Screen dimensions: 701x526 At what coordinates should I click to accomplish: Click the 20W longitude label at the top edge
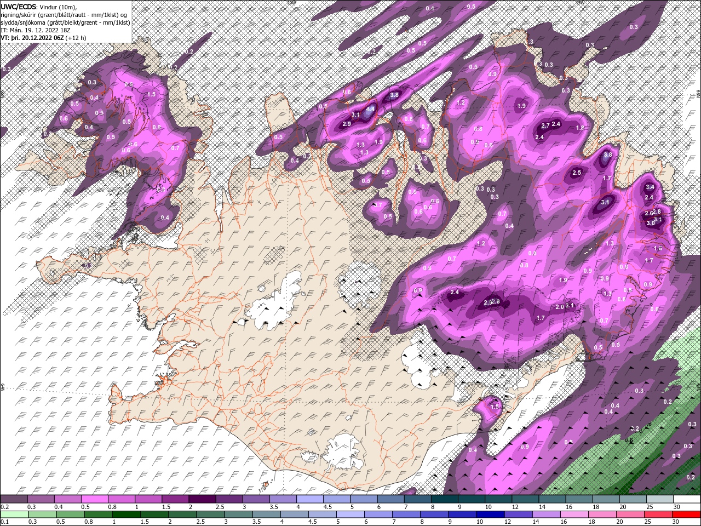[291, 3]
